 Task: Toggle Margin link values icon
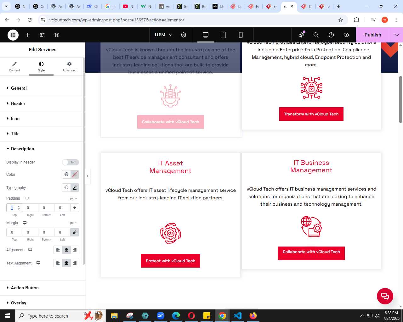pos(75,232)
